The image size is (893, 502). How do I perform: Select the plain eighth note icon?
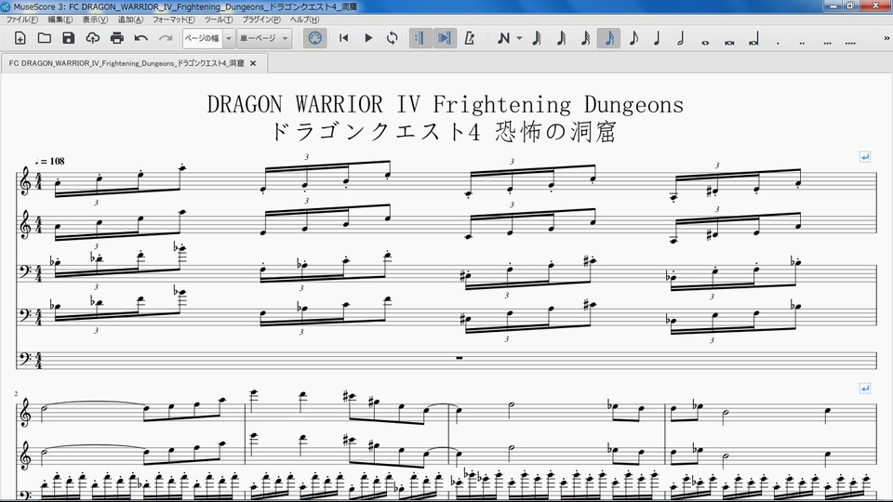(x=633, y=38)
